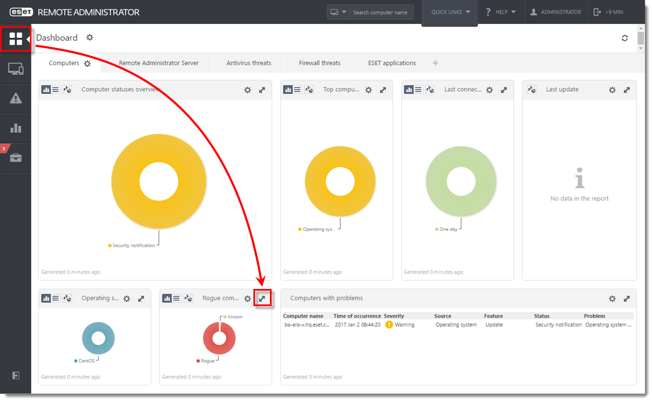
Task: Expand the Last connection panel fullscreen
Action: click(504, 90)
